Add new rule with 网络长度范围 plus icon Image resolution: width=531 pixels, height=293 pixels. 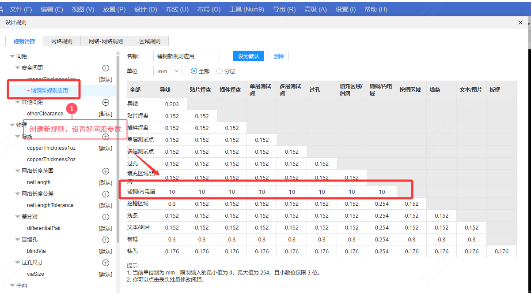(x=106, y=171)
